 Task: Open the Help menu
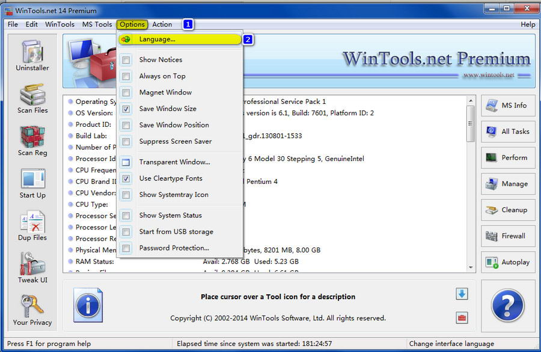(528, 25)
